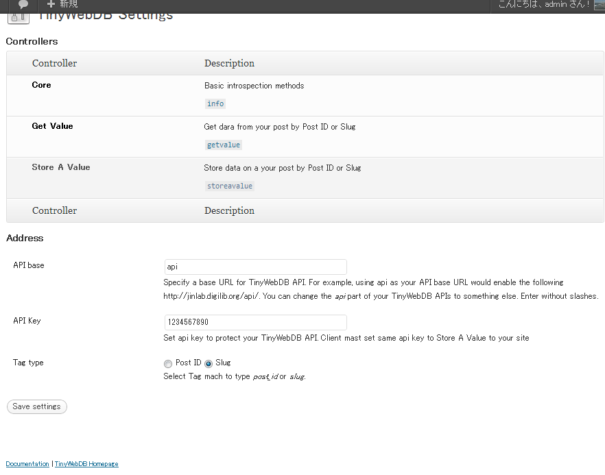Click 'Store data on a your post' description

click(283, 168)
